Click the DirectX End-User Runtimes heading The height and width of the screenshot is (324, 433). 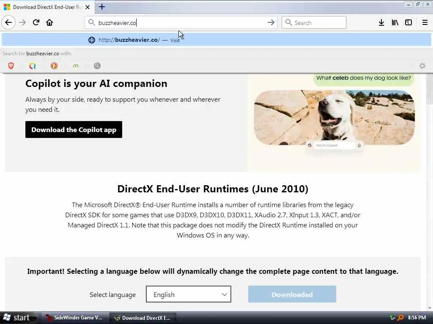pyautogui.click(x=213, y=189)
